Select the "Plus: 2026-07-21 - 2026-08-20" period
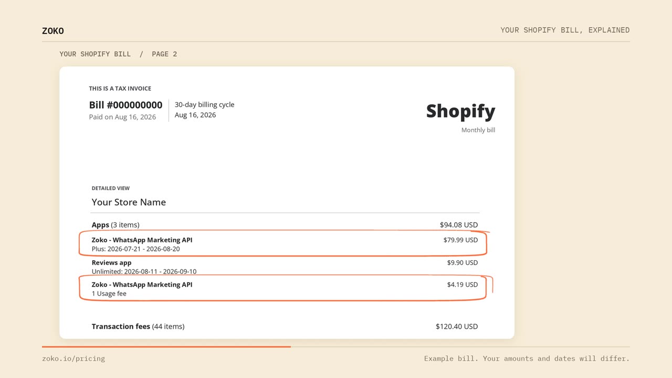Image resolution: width=672 pixels, height=378 pixels. click(135, 249)
